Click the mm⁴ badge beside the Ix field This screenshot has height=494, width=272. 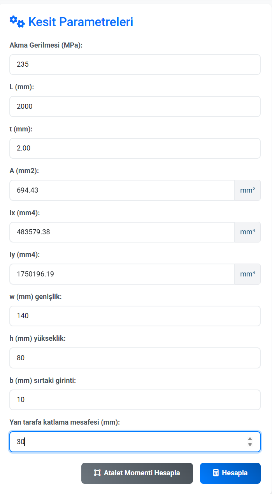(x=248, y=232)
